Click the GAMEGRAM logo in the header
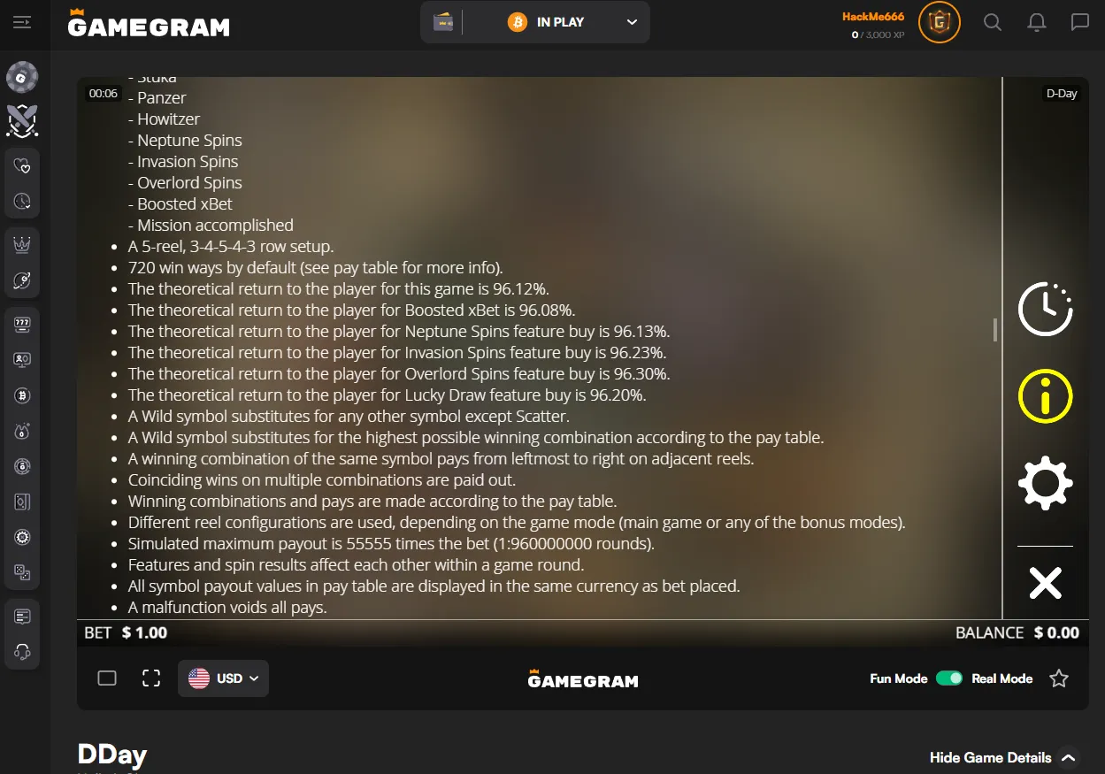The width and height of the screenshot is (1105, 774). tap(149, 24)
